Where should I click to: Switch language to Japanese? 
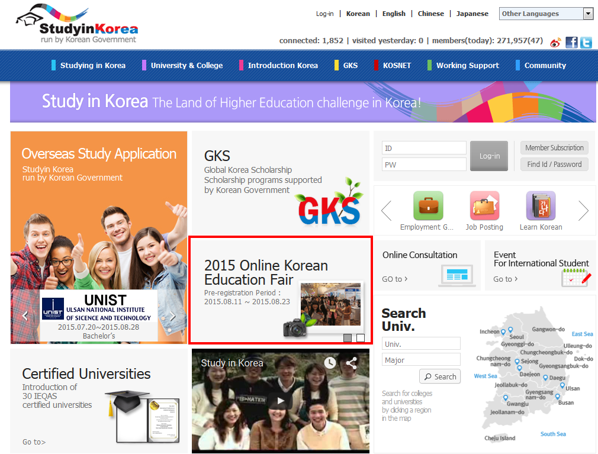click(472, 14)
